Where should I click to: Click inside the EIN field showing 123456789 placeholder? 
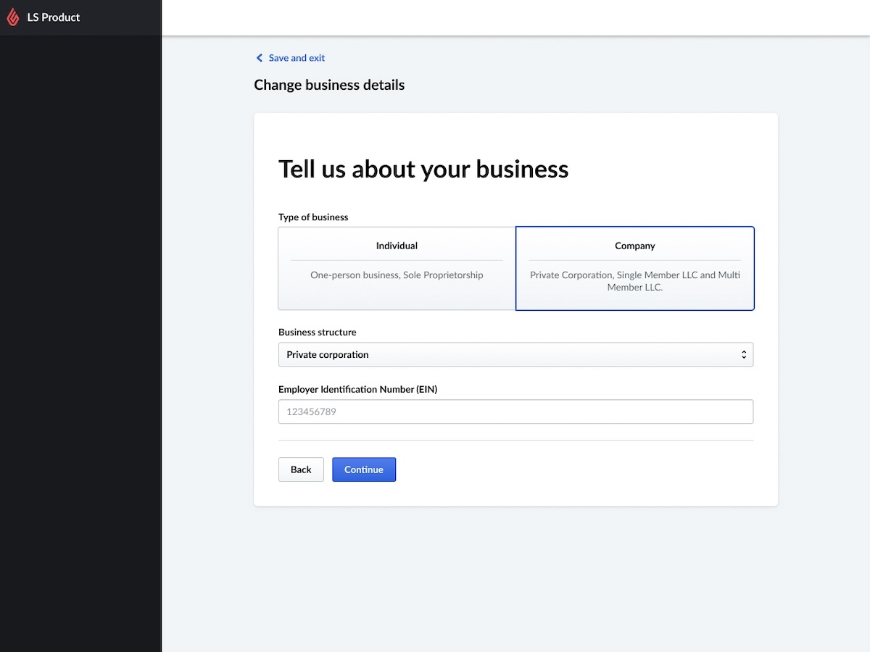[x=515, y=411]
